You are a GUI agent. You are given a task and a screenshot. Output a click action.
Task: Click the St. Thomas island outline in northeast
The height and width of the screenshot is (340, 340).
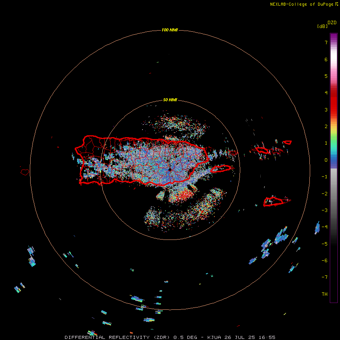coord(262,150)
